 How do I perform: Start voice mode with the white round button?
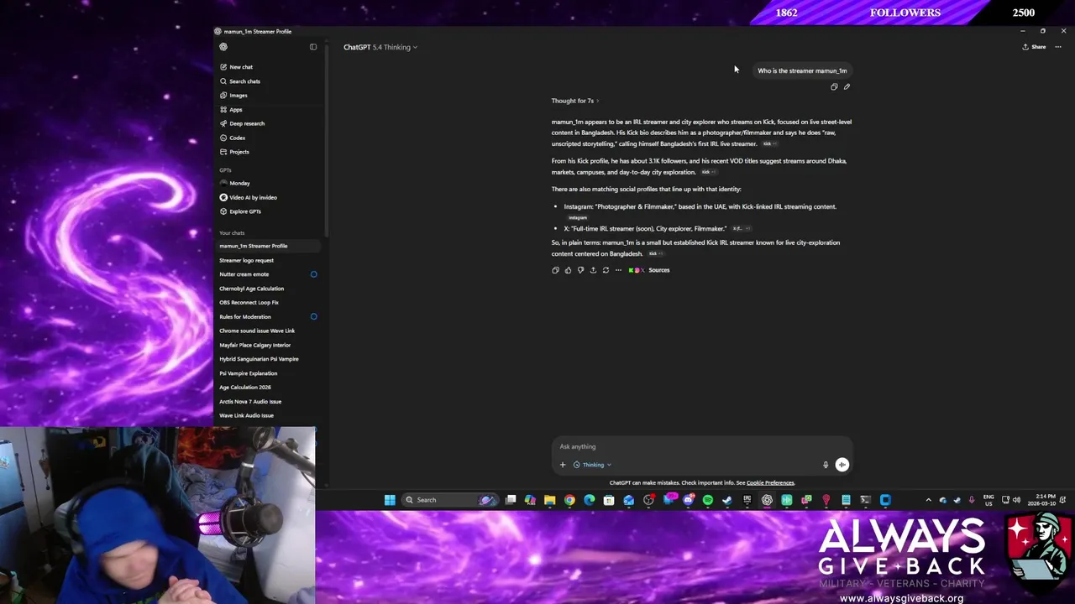842,465
